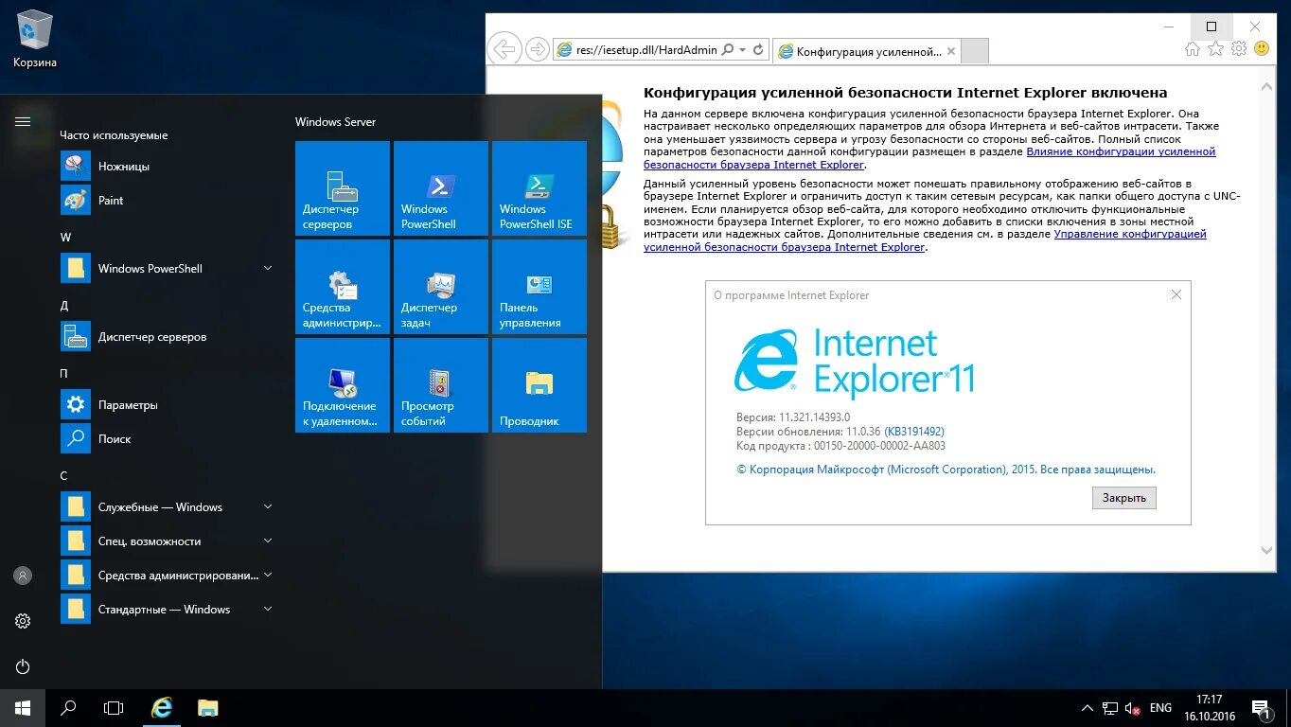Switch ENG input language indicator
The width and height of the screenshot is (1291, 727).
pos(1160,708)
